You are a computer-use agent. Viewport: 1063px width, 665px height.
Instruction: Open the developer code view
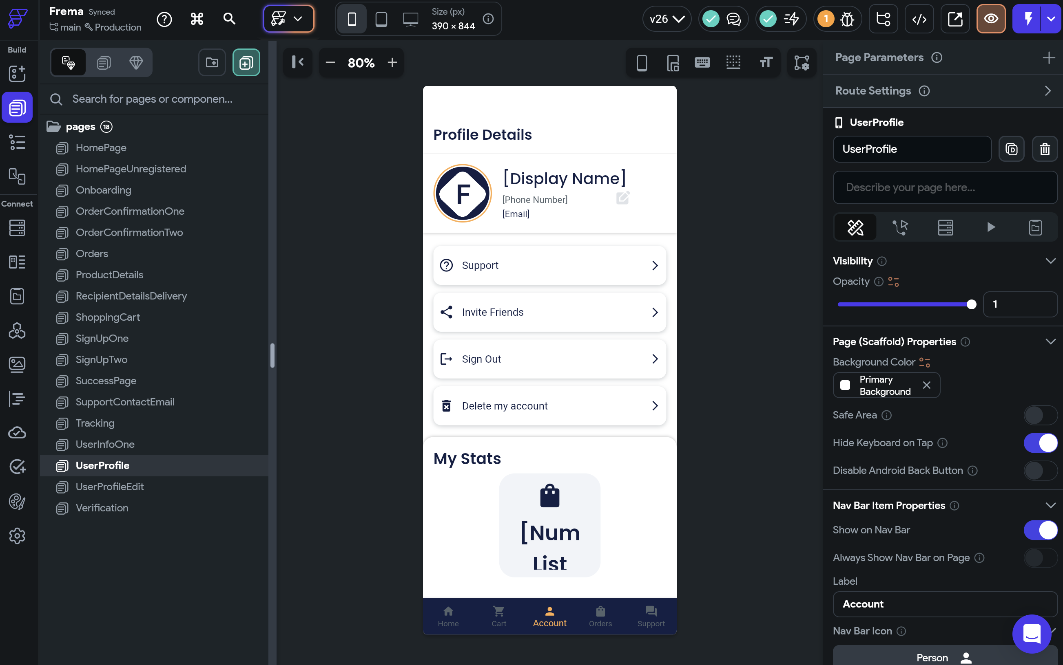click(x=919, y=19)
